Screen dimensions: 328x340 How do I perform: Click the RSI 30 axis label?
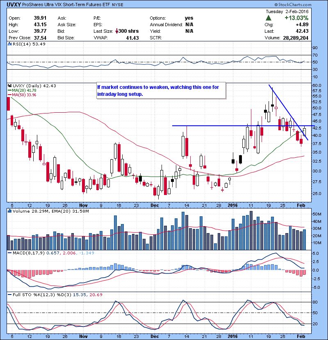[x=315, y=70]
